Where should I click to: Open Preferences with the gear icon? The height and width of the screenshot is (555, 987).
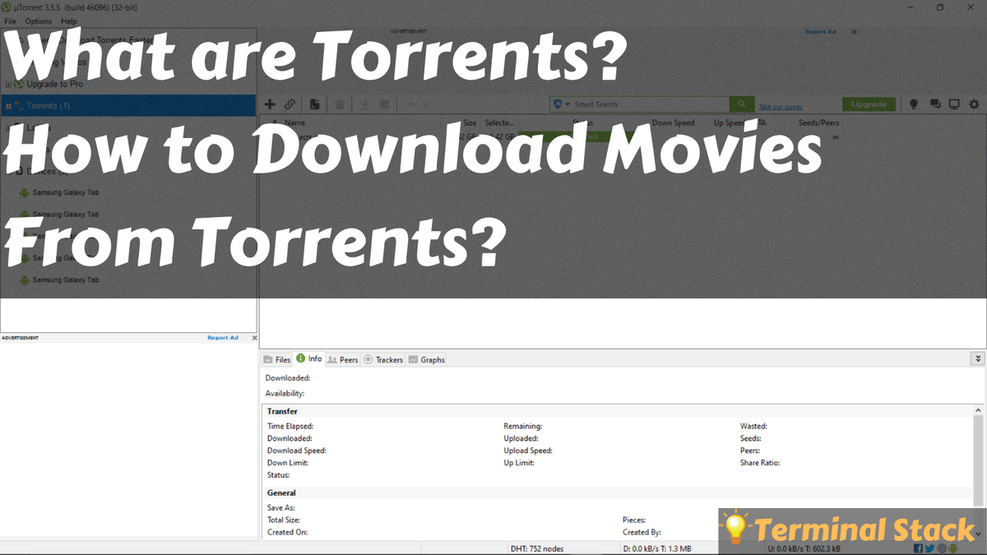click(x=975, y=104)
